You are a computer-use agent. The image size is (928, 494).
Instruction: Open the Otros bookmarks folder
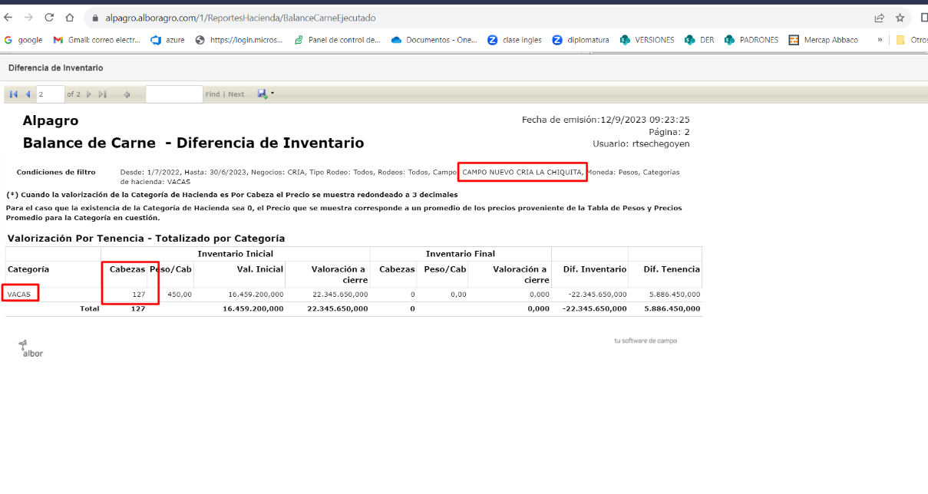tap(911, 40)
